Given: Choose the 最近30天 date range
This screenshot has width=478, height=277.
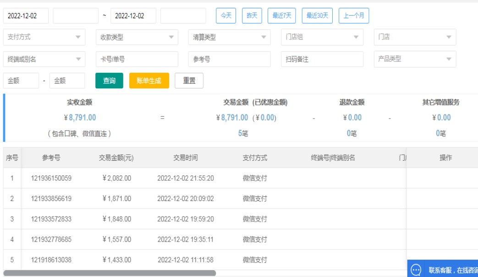Looking at the screenshot, I should (x=317, y=16).
